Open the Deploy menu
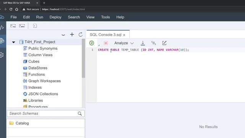245x138 pixels. tap(56, 17)
